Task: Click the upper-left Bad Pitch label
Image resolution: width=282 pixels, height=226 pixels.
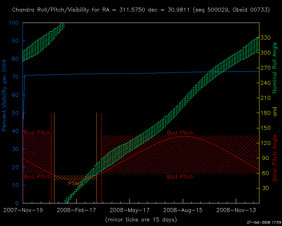Action: [x=37, y=133]
